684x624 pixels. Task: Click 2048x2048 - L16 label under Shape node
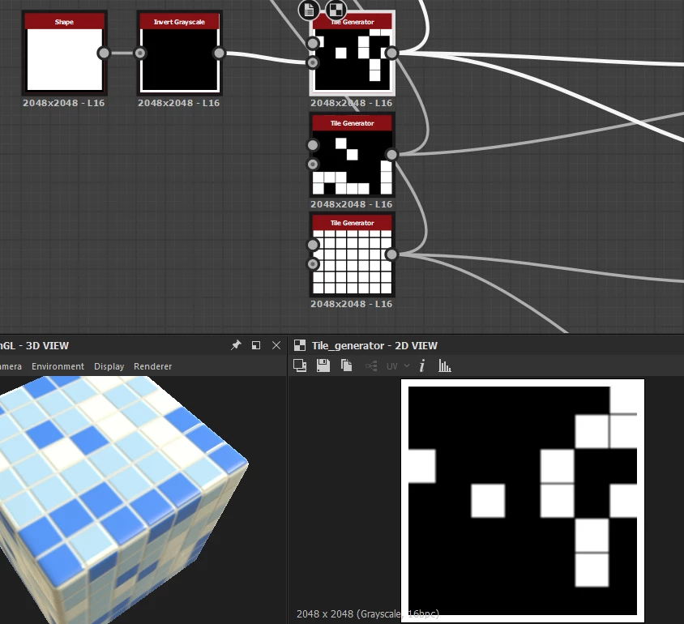[x=64, y=103]
